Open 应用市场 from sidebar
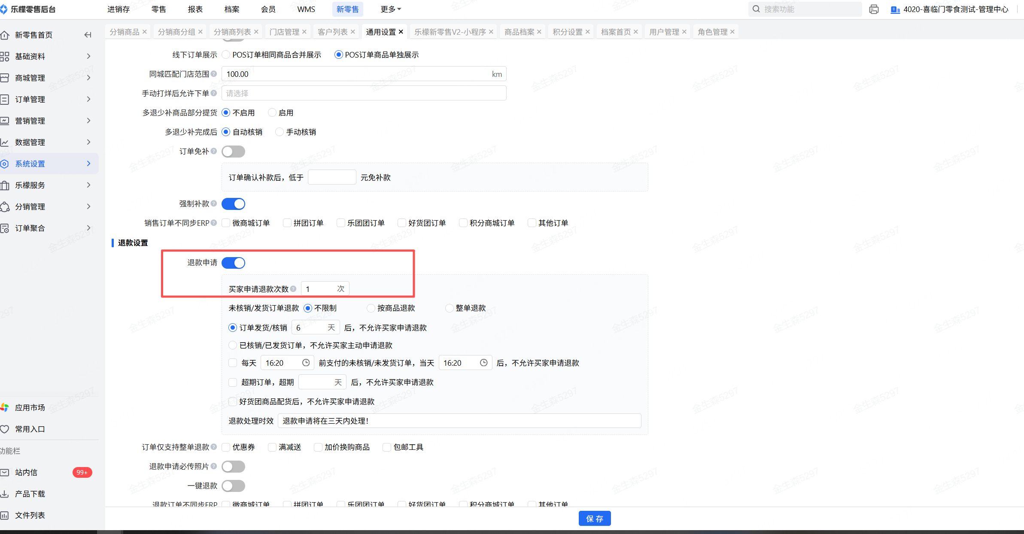The height and width of the screenshot is (534, 1024). (30, 407)
